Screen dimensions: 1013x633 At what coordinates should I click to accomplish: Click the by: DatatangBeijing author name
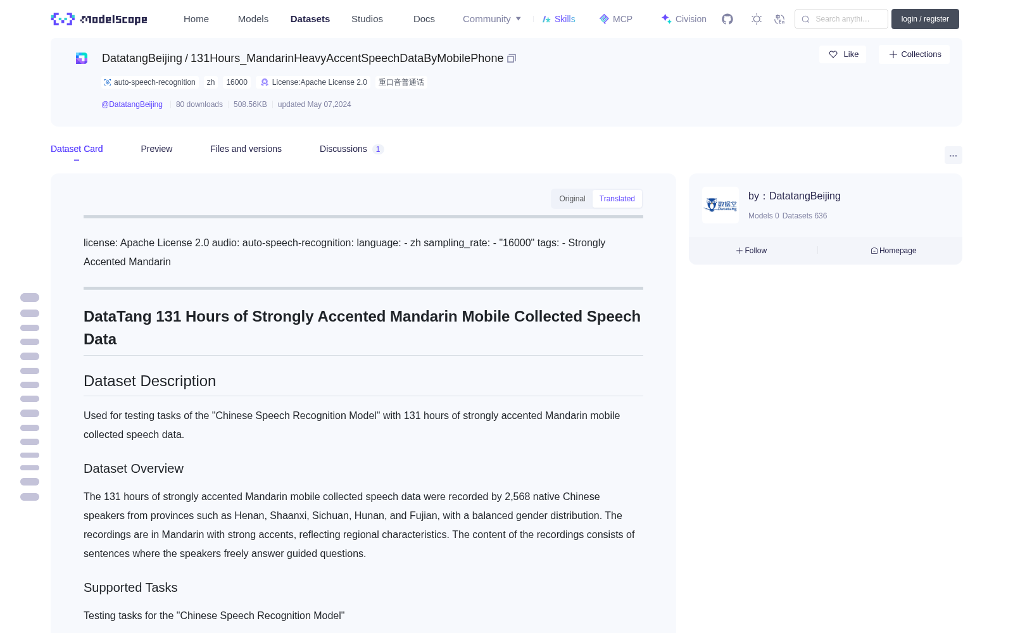tap(795, 196)
